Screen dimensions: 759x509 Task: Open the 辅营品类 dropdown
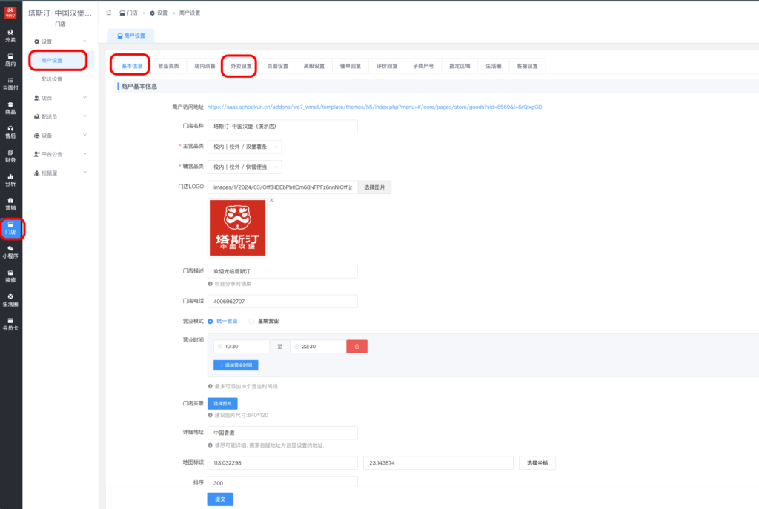[x=244, y=167]
